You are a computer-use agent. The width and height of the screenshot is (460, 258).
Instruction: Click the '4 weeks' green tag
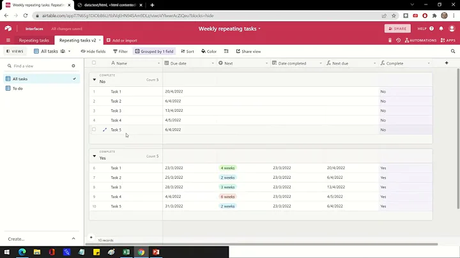(x=227, y=168)
